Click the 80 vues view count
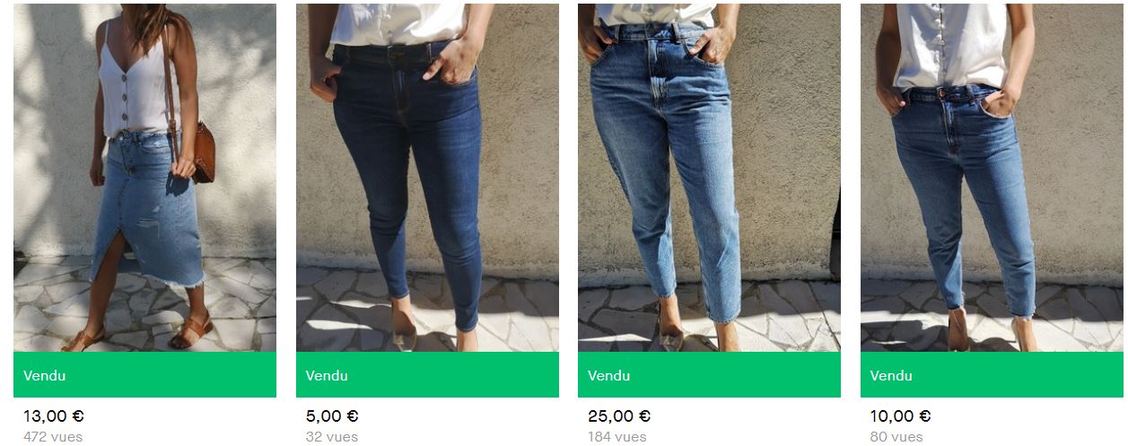Image resolution: width=1128 pixels, height=446 pixels. point(896,437)
